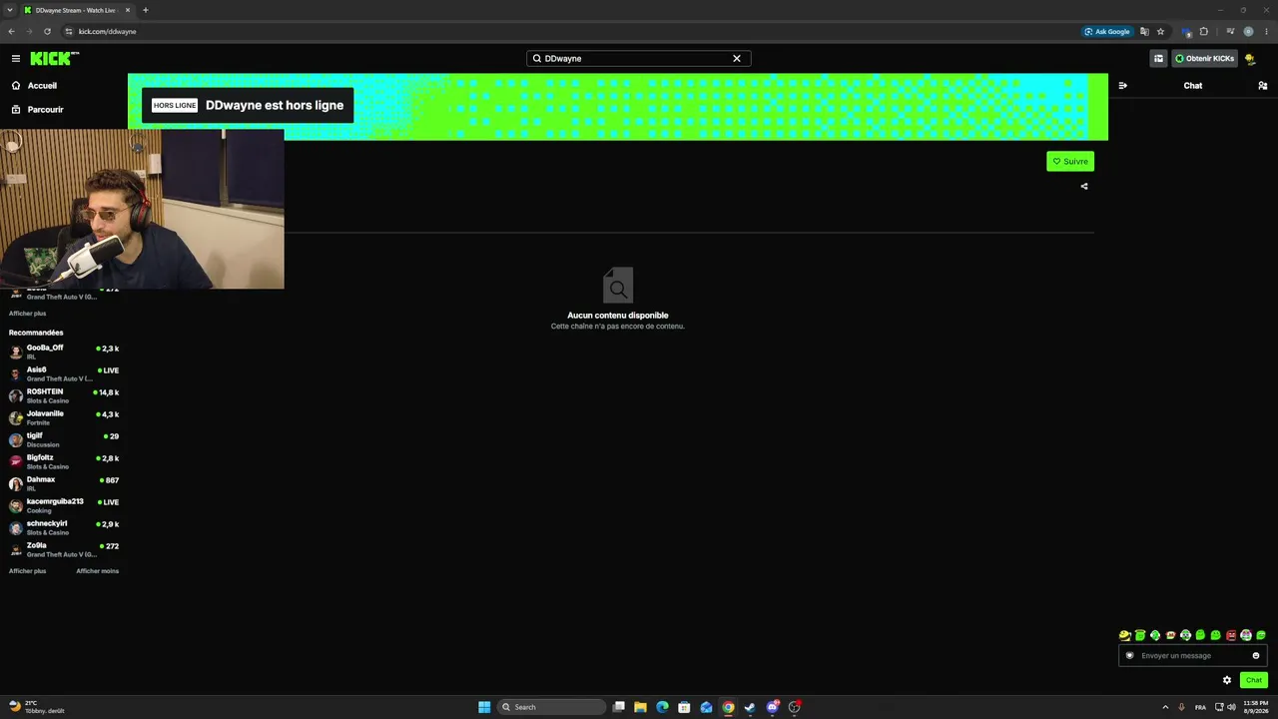Image resolution: width=1278 pixels, height=719 pixels.
Task: Bookmark this page with the star
Action: tap(1160, 31)
